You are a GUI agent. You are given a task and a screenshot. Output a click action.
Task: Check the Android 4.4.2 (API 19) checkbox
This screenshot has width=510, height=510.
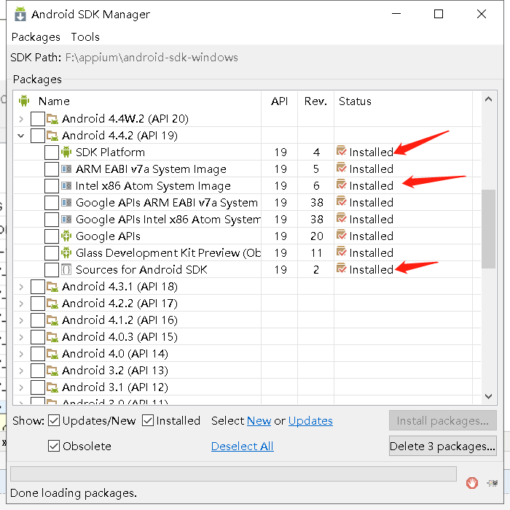38,136
